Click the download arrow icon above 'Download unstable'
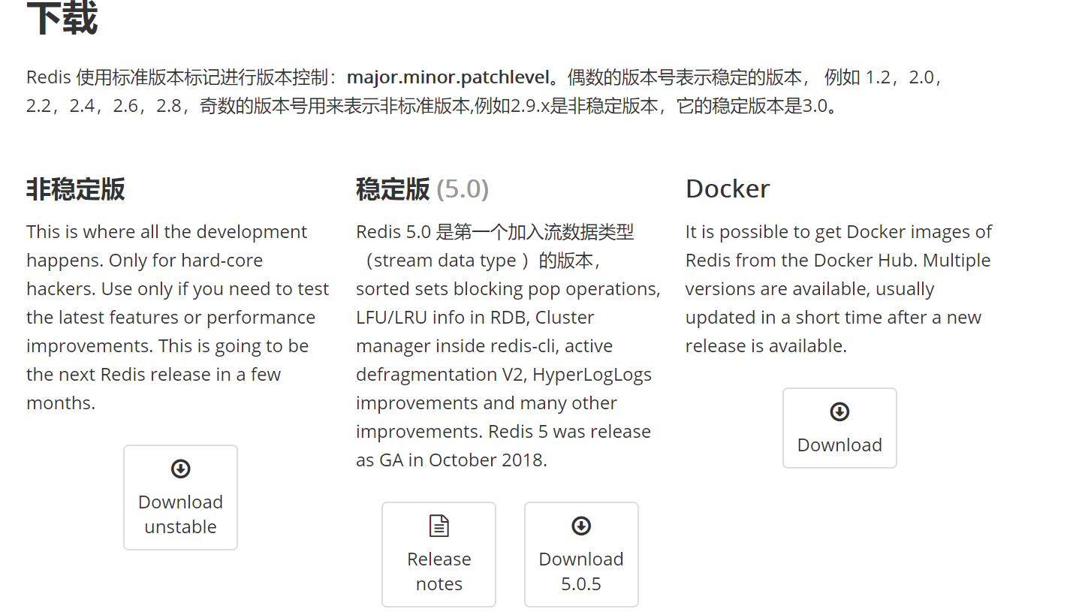1079x612 pixels. pos(180,469)
